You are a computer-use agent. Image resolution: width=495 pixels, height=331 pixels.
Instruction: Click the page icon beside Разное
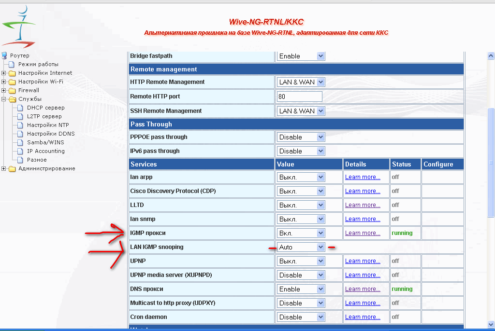point(20,160)
